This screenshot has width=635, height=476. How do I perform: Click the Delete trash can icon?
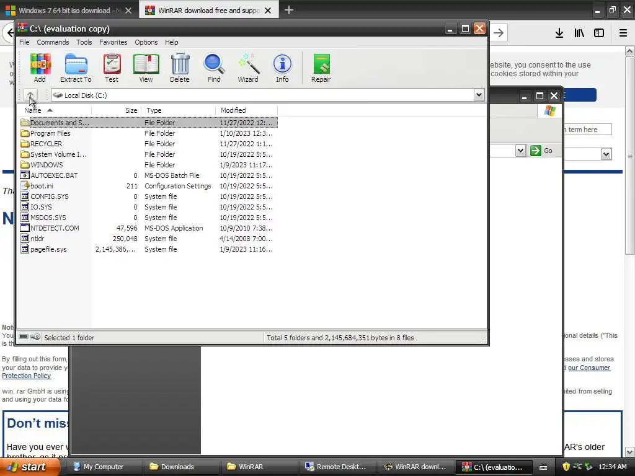tap(180, 68)
